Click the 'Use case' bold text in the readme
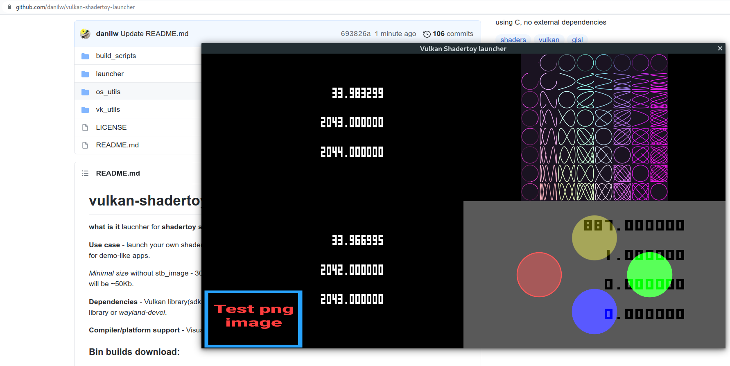This screenshot has width=730, height=366. point(104,245)
